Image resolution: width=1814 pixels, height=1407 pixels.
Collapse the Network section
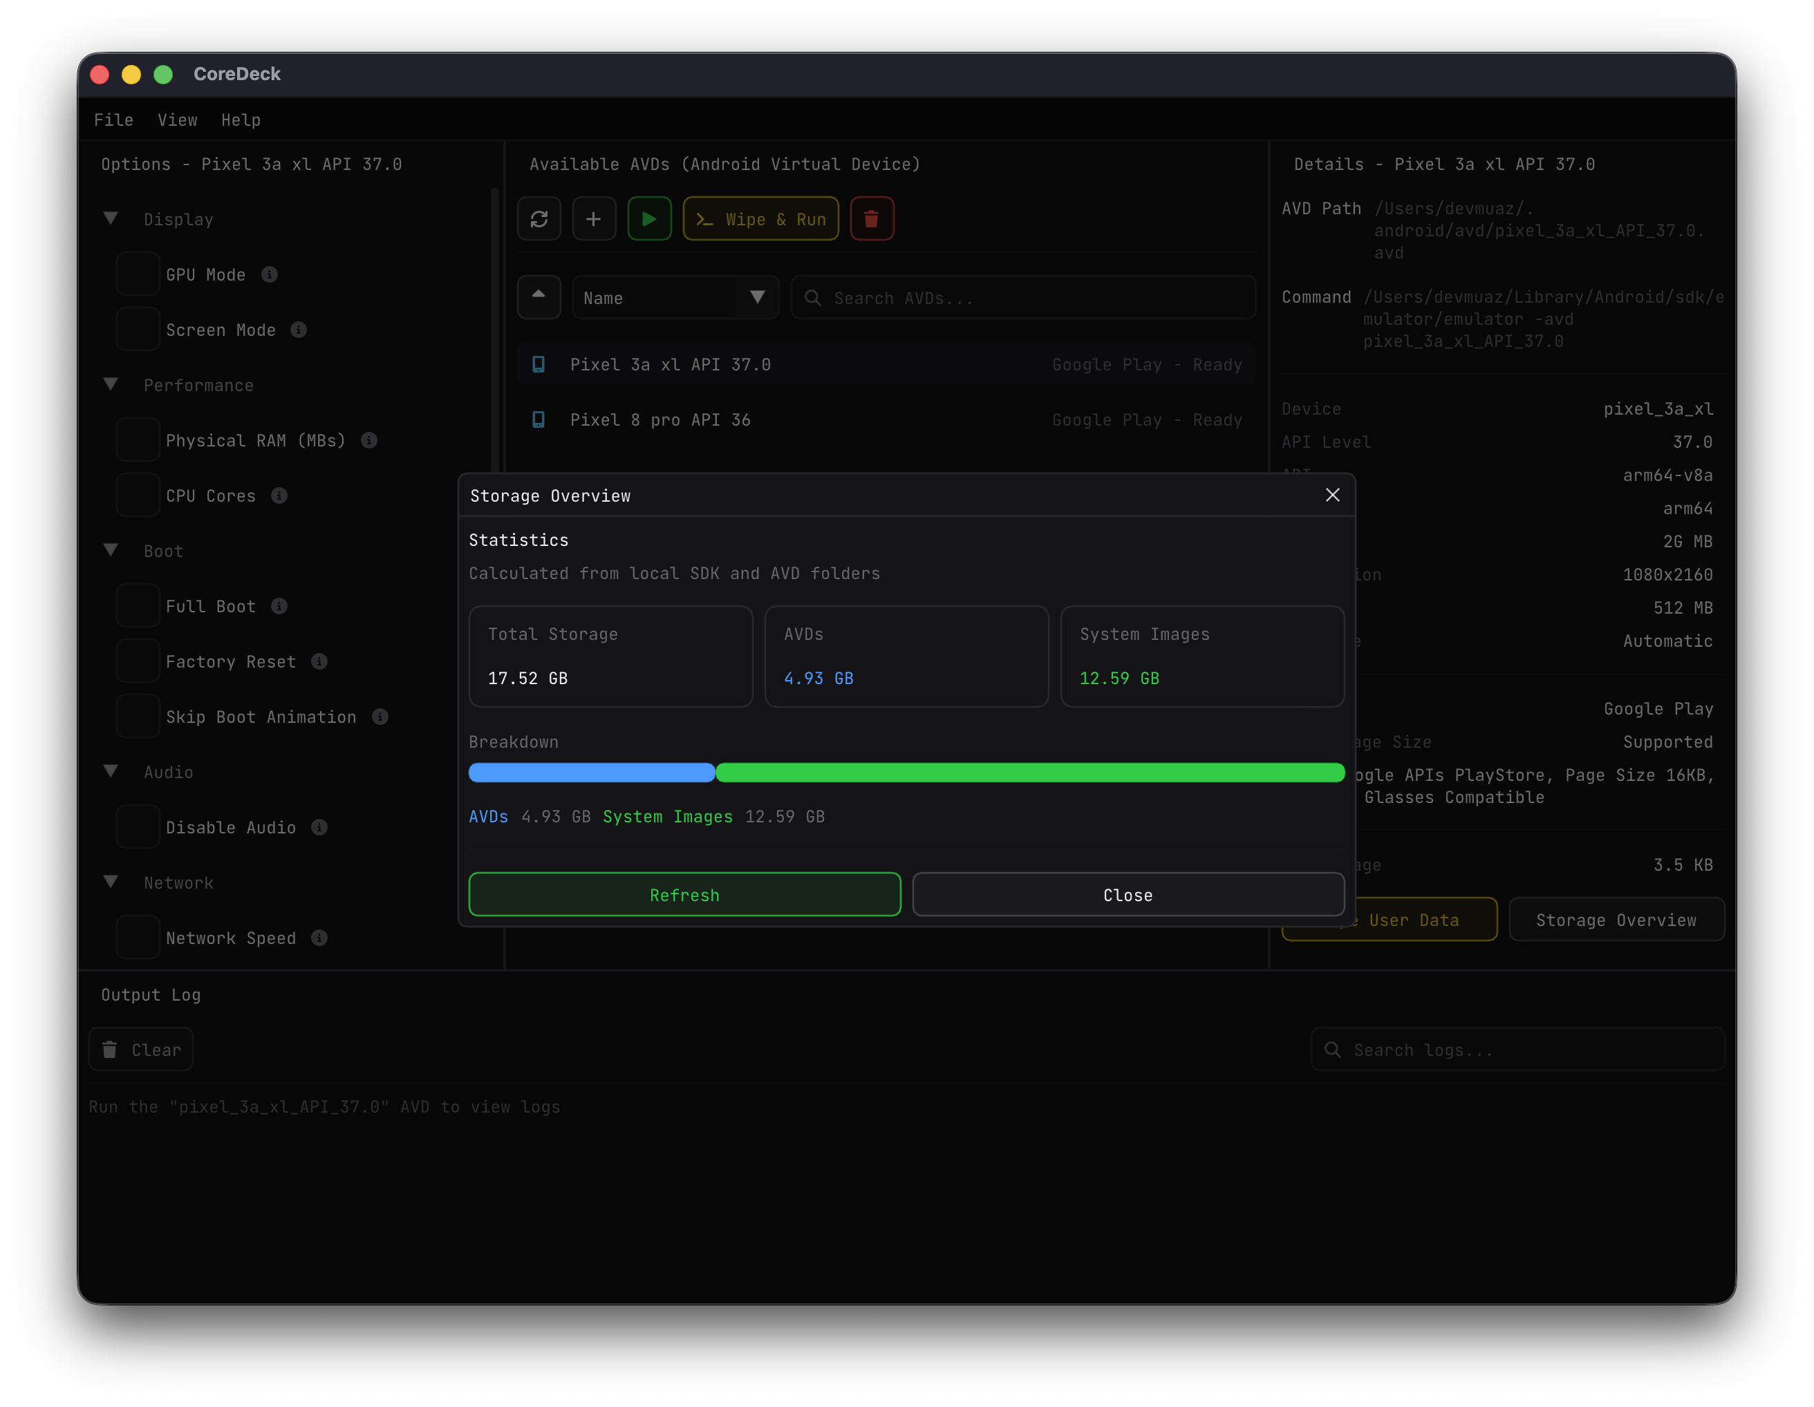tap(111, 882)
